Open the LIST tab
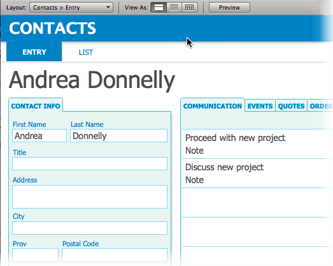 86,52
